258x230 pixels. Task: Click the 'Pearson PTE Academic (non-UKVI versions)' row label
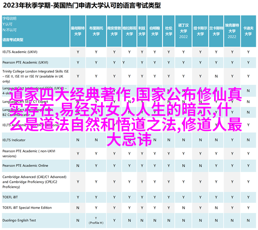29,154
